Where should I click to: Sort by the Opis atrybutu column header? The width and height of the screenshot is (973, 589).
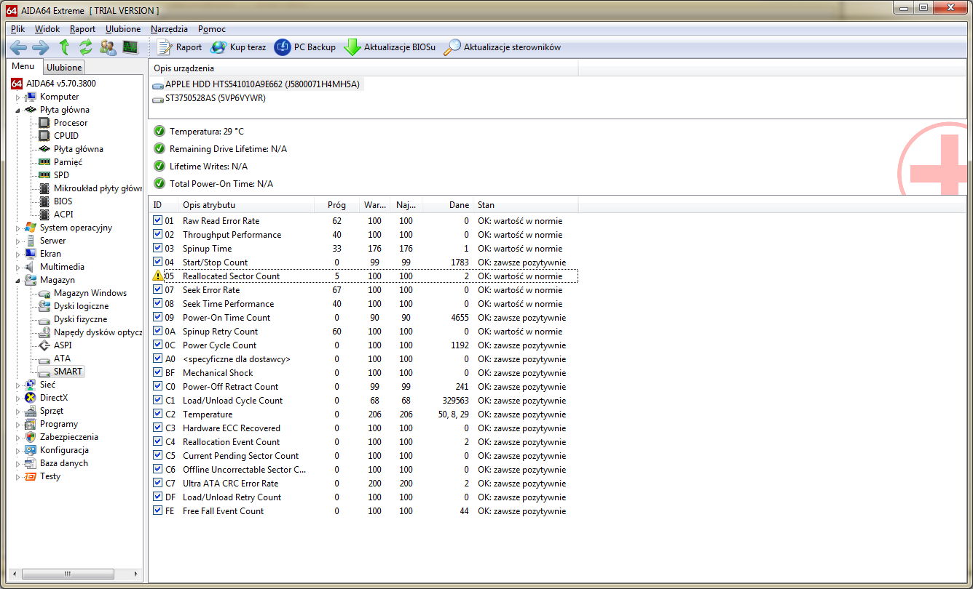pos(246,205)
